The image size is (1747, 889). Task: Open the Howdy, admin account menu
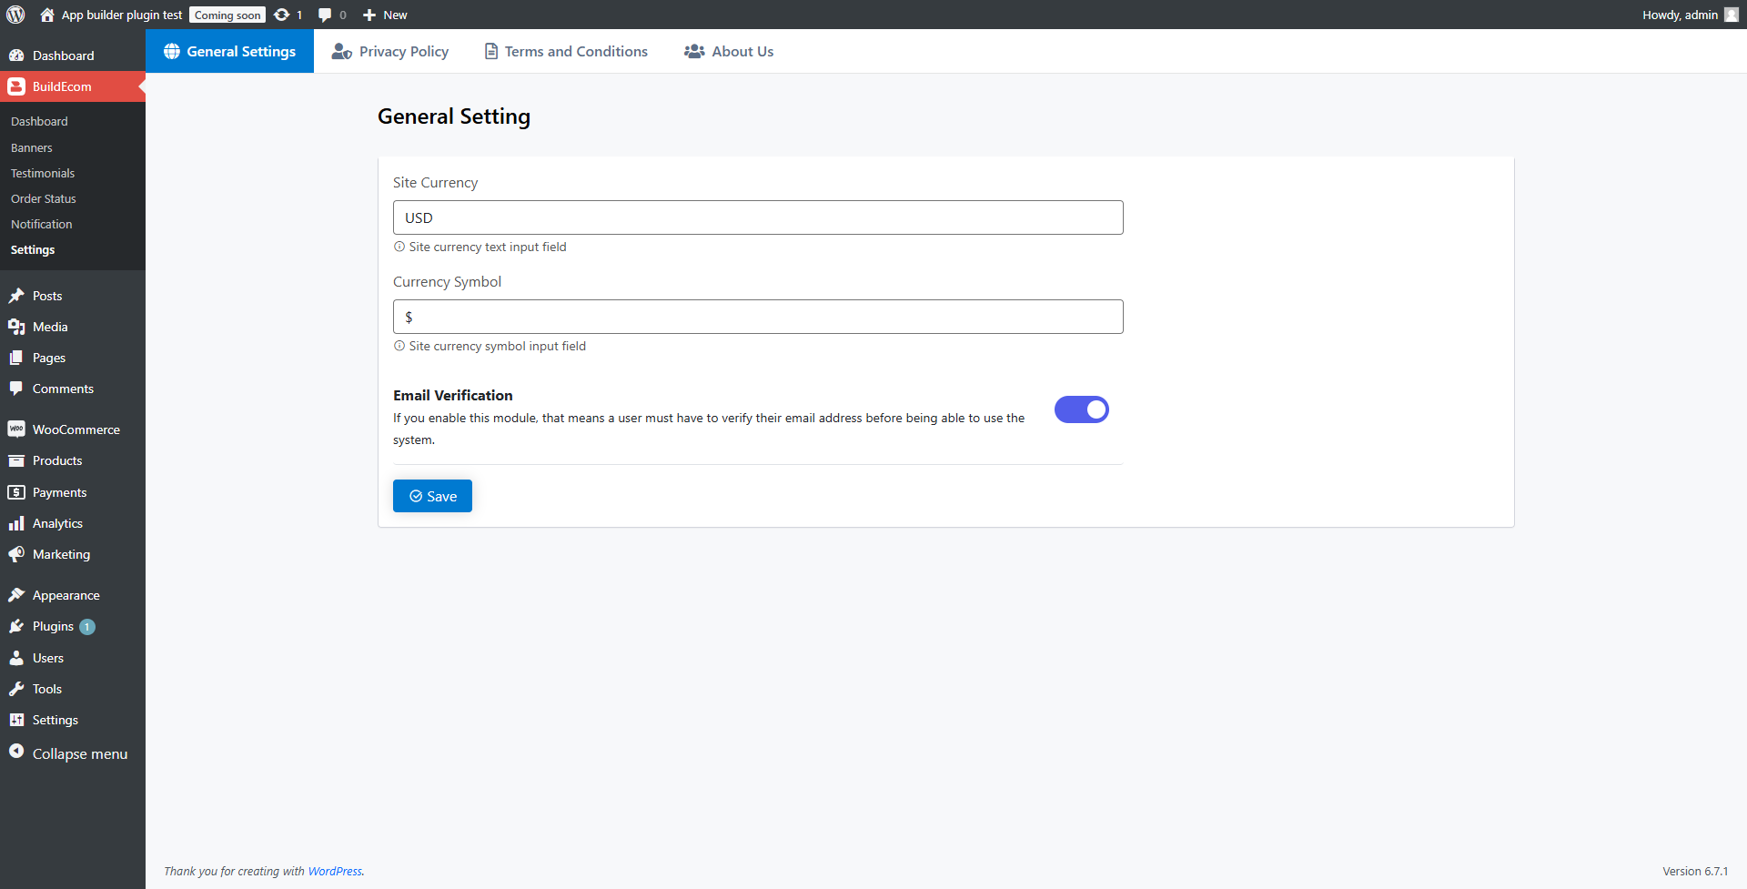point(1680,15)
